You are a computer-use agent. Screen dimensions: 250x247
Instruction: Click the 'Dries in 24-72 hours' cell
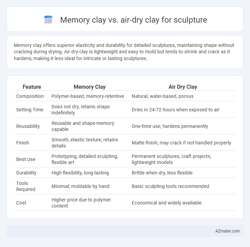click(x=176, y=110)
